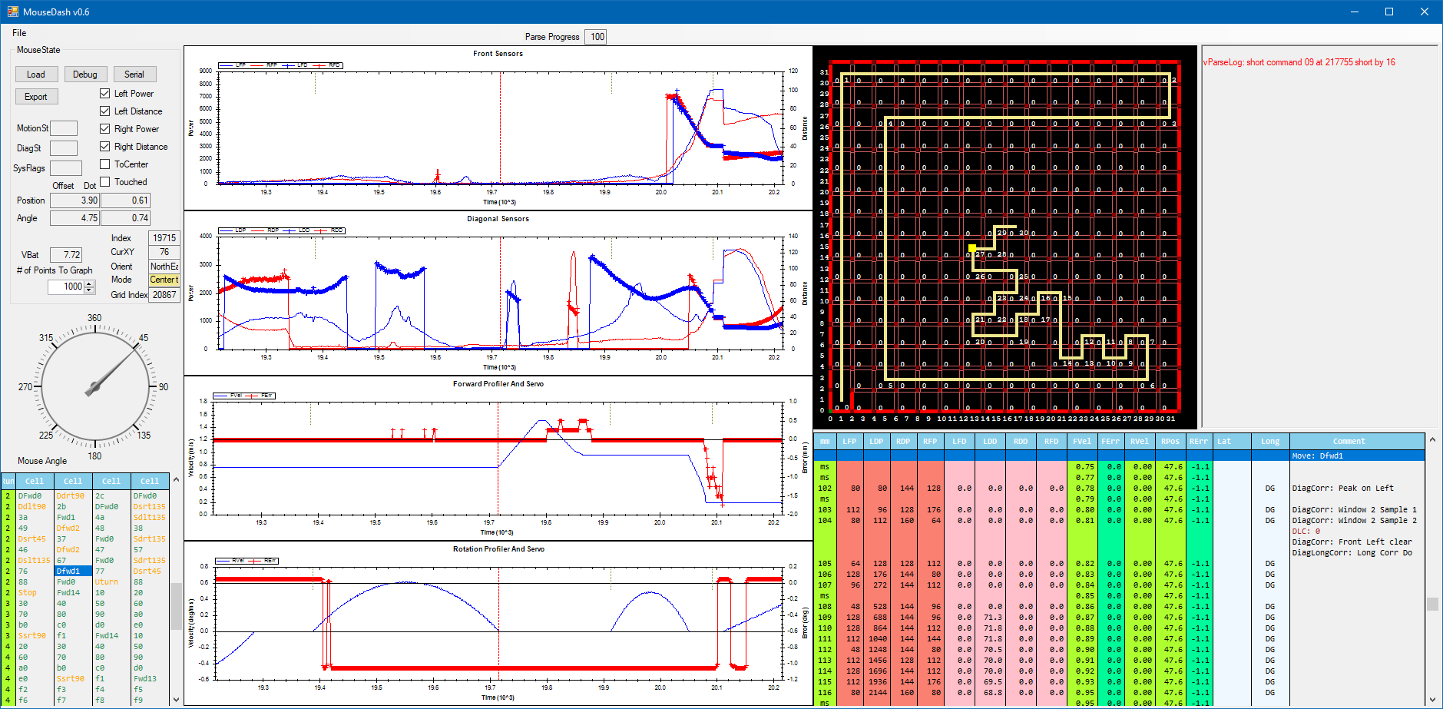The height and width of the screenshot is (709, 1443).
Task: Click the MouseDash app icon in title bar
Action: pos(12,12)
